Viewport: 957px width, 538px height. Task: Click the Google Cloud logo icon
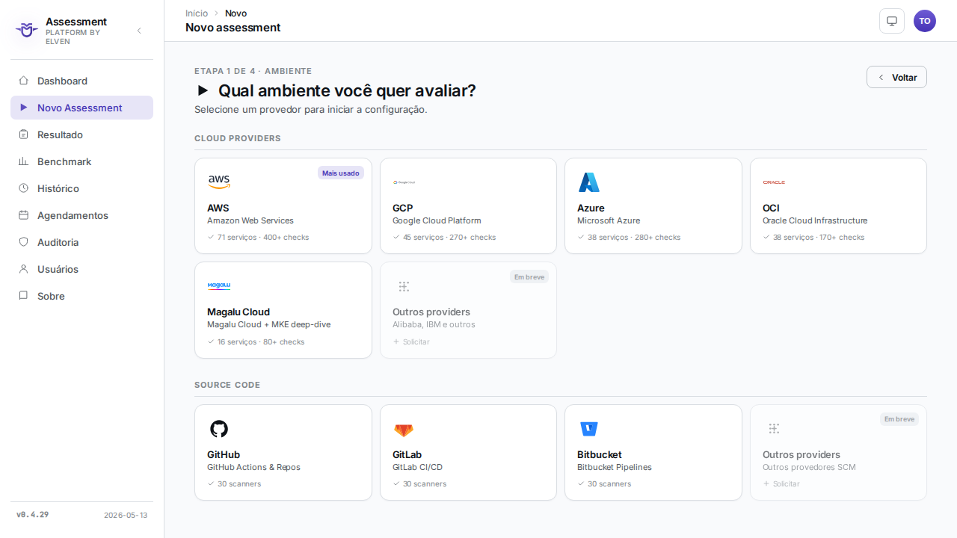[x=404, y=182]
